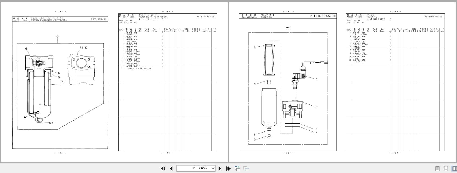
Task: Go to the previous page
Action: pyautogui.click(x=171, y=168)
